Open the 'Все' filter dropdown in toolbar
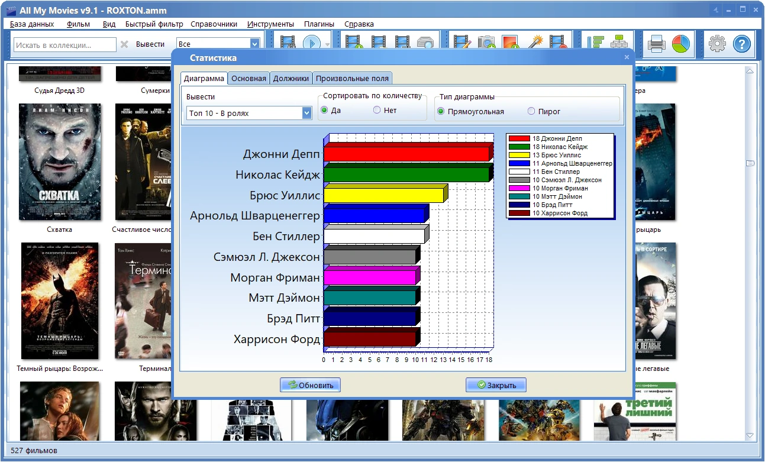This screenshot has height=462, width=765. pyautogui.click(x=254, y=44)
